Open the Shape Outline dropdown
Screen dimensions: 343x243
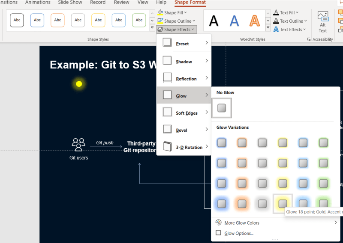(176, 21)
